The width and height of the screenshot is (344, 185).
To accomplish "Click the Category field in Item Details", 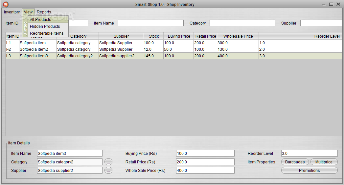I will click(x=70, y=162).
